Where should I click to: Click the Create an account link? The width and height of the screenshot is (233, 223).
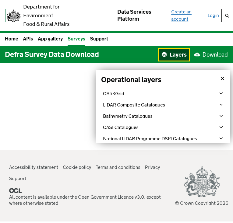coord(181,16)
